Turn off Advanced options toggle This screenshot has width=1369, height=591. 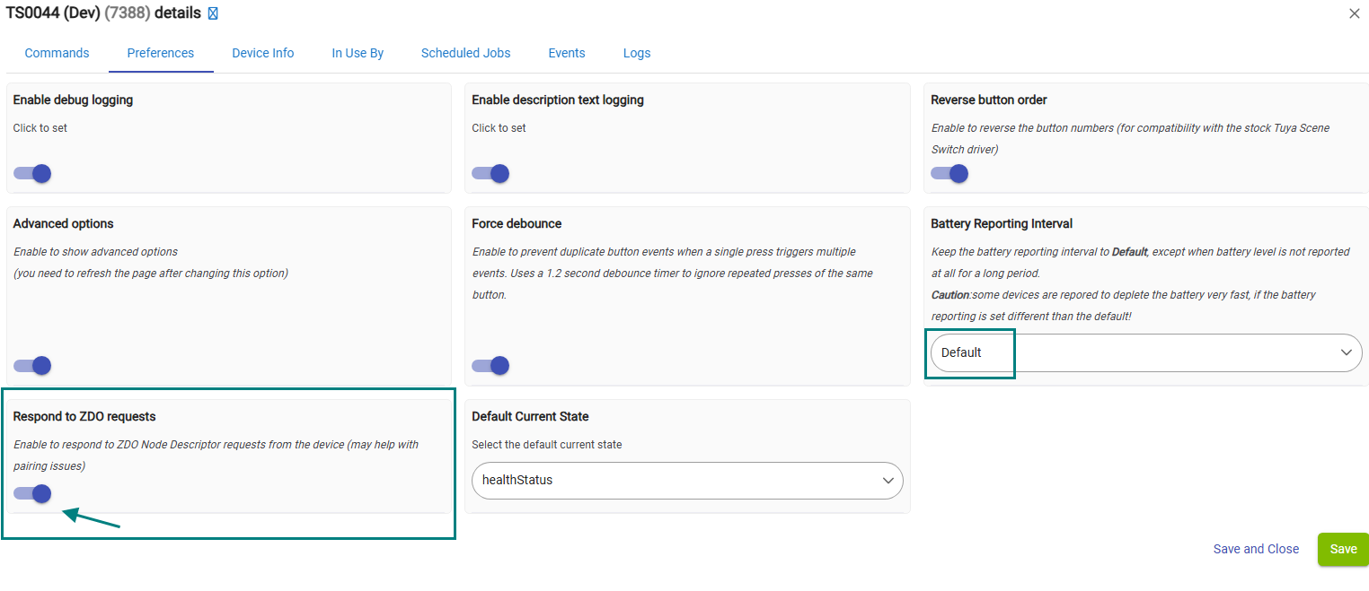tap(32, 365)
